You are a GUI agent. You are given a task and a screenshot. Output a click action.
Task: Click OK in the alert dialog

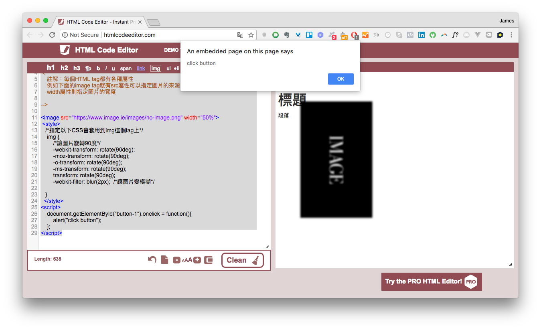(x=340, y=79)
